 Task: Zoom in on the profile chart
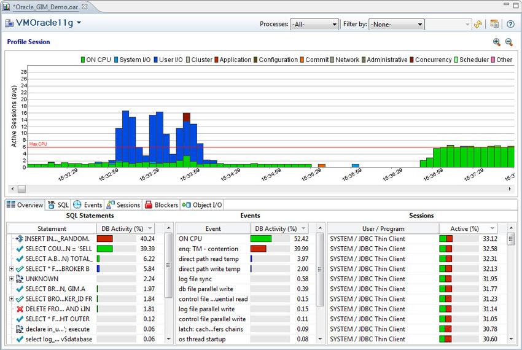tap(497, 42)
